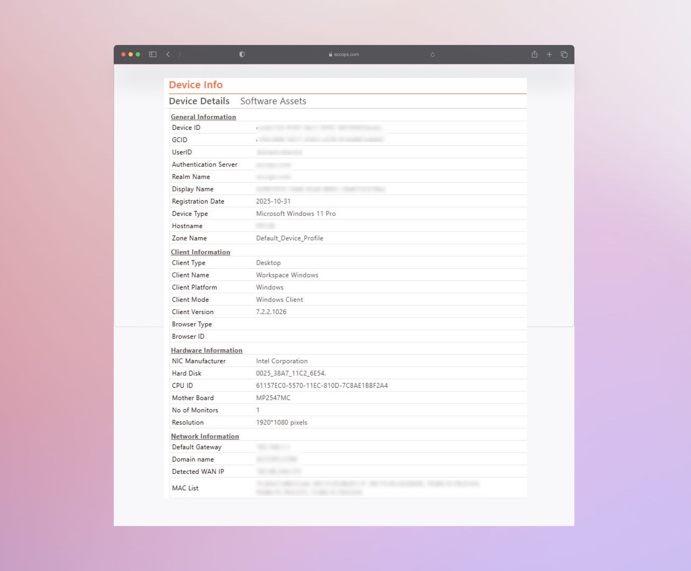Open a new tab with plus icon
The width and height of the screenshot is (691, 571).
[x=549, y=54]
